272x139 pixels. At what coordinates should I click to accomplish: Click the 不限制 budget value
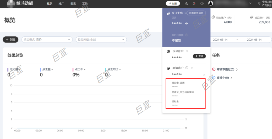click(177, 41)
